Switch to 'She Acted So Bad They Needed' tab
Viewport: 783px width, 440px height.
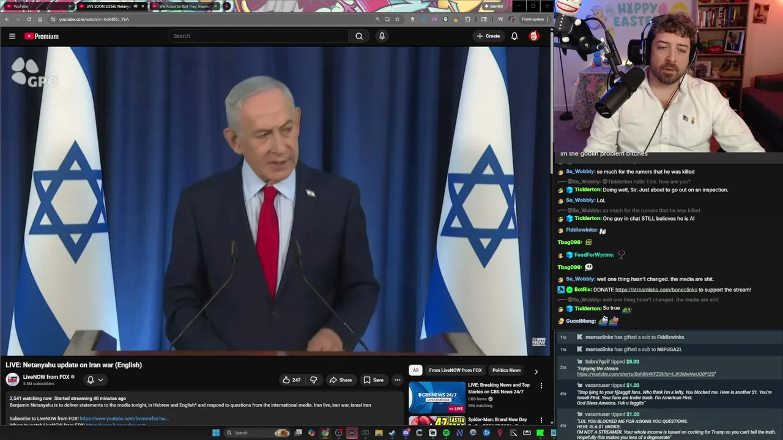pyautogui.click(x=184, y=6)
